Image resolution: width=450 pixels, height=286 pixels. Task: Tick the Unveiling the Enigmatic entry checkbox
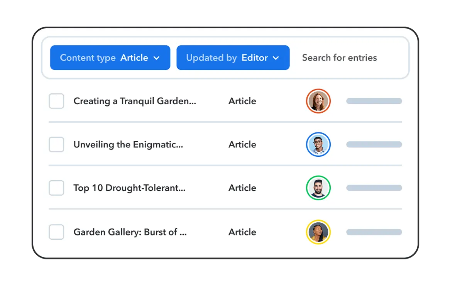click(56, 144)
